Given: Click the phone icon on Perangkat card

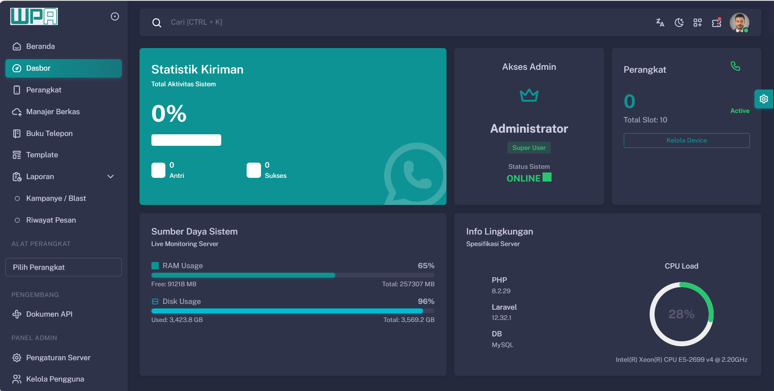Looking at the screenshot, I should click(x=735, y=66).
